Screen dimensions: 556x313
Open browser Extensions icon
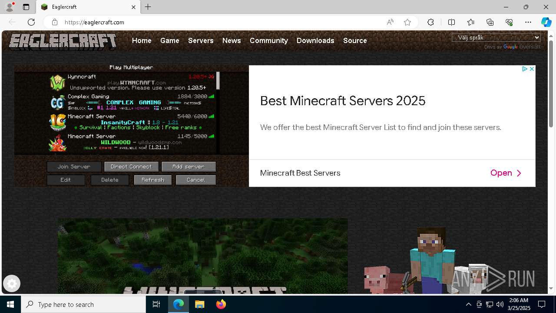click(x=430, y=22)
